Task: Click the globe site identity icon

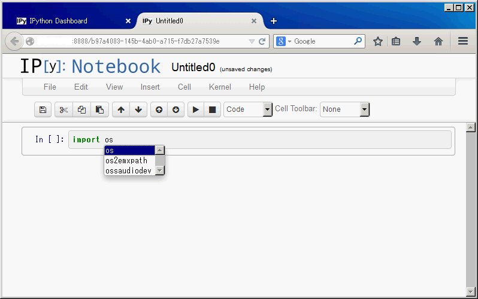Action: point(30,41)
